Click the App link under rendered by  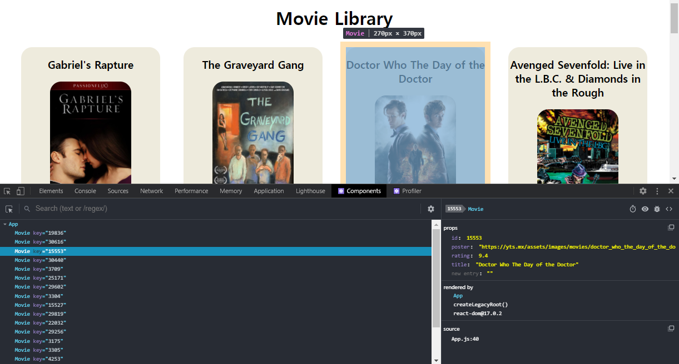pos(458,296)
